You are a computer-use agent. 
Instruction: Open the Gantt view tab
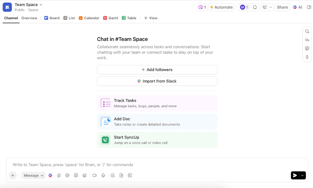[110, 18]
